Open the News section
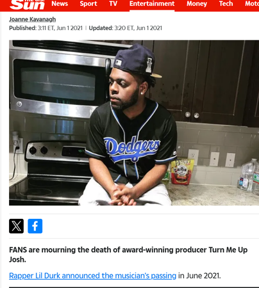The width and height of the screenshot is (259, 288). point(60,4)
